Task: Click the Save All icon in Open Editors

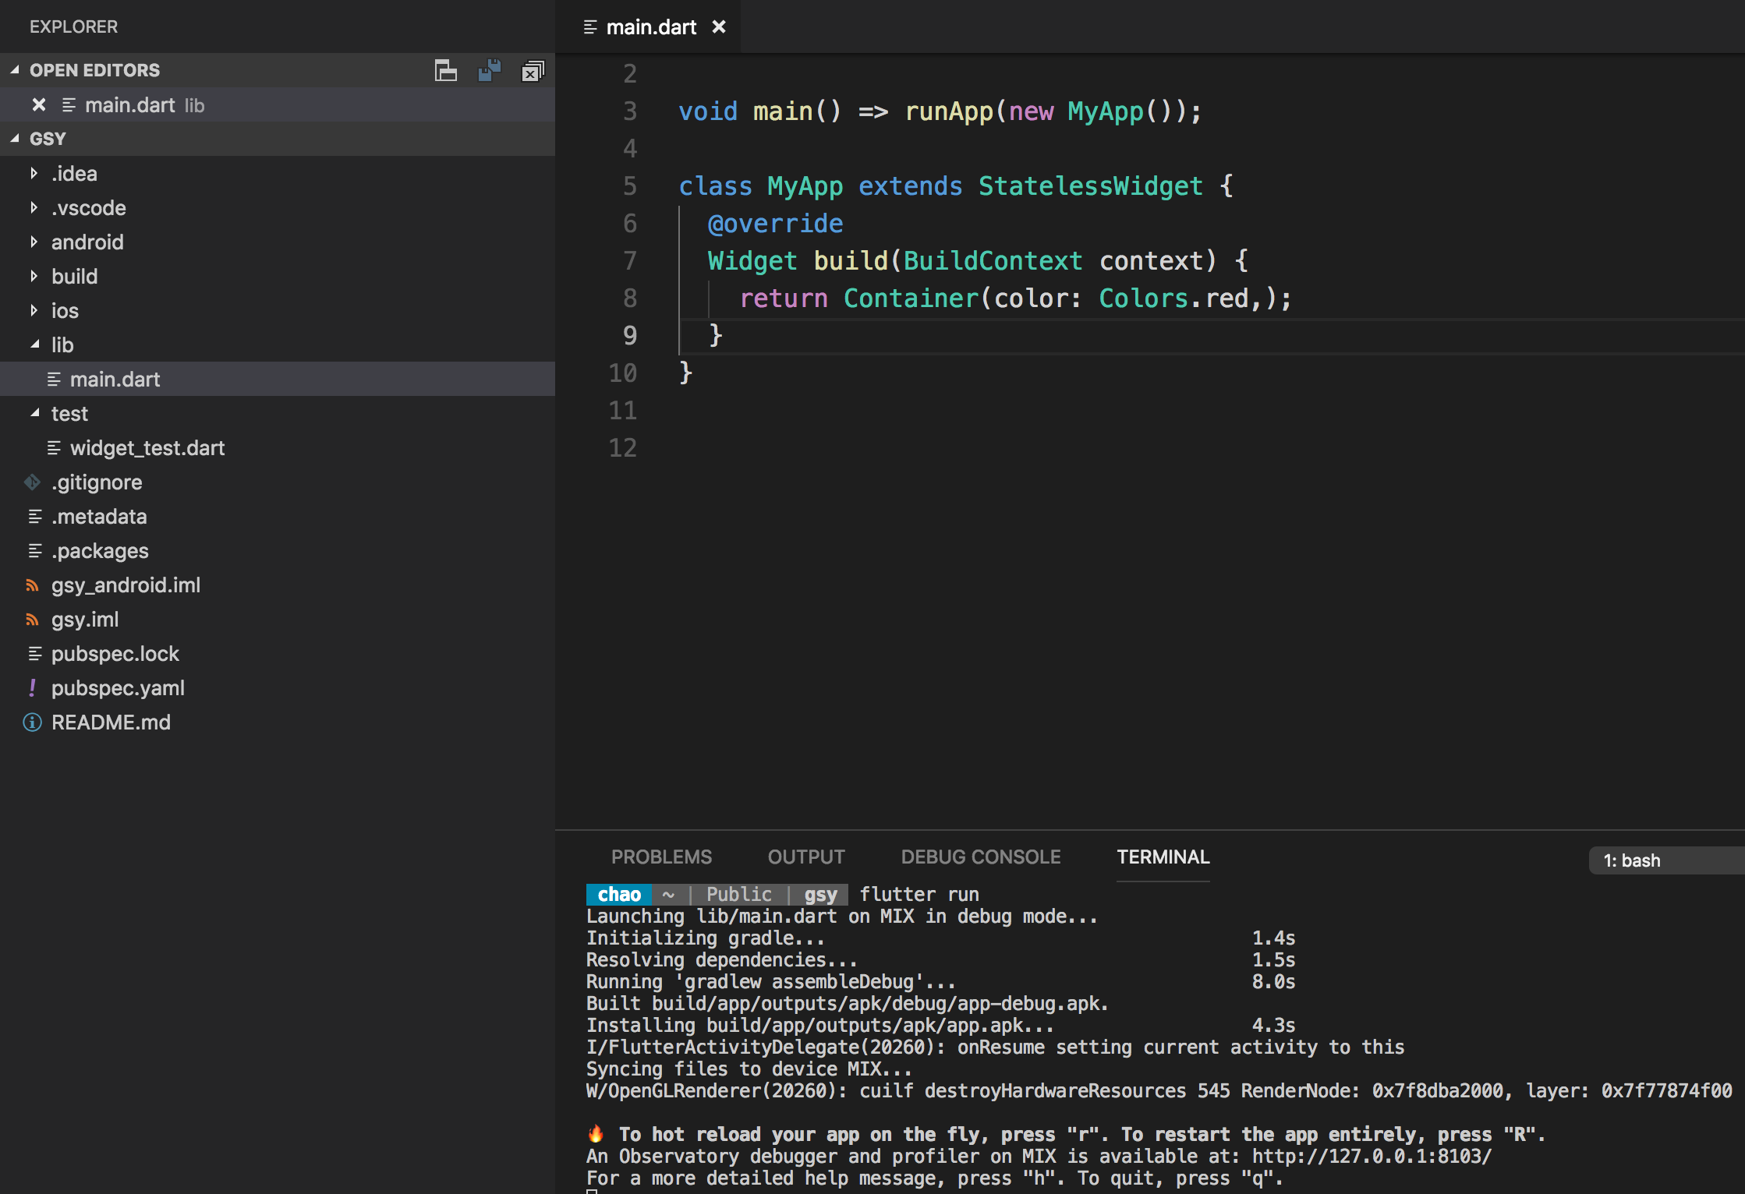Action: 490,71
